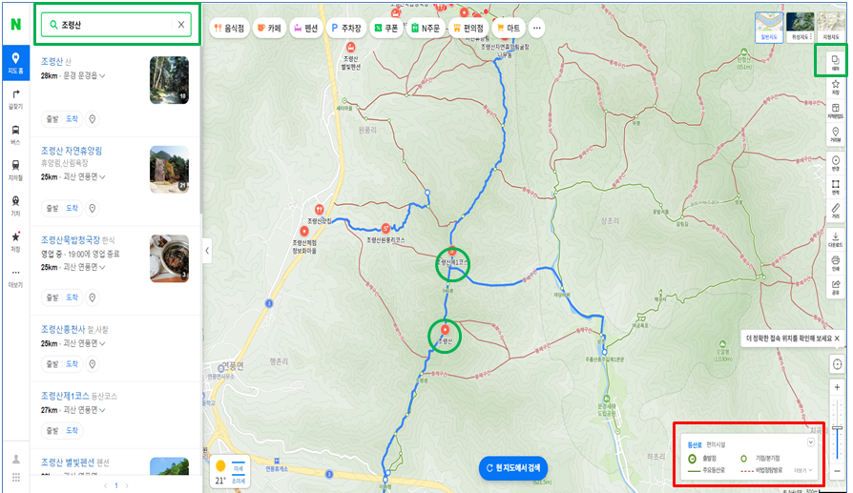The image size is (853, 493).
Task: Open the 버스 (bus) sidebar item
Action: tap(16, 134)
